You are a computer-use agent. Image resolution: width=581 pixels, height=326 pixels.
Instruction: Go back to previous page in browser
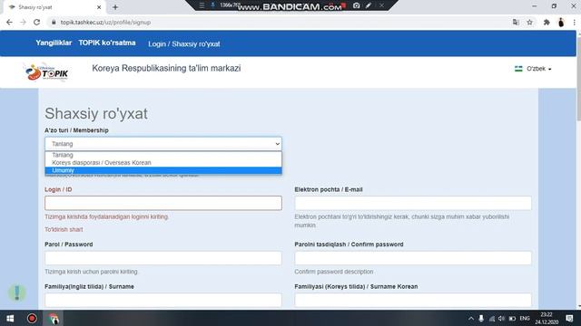point(9,22)
